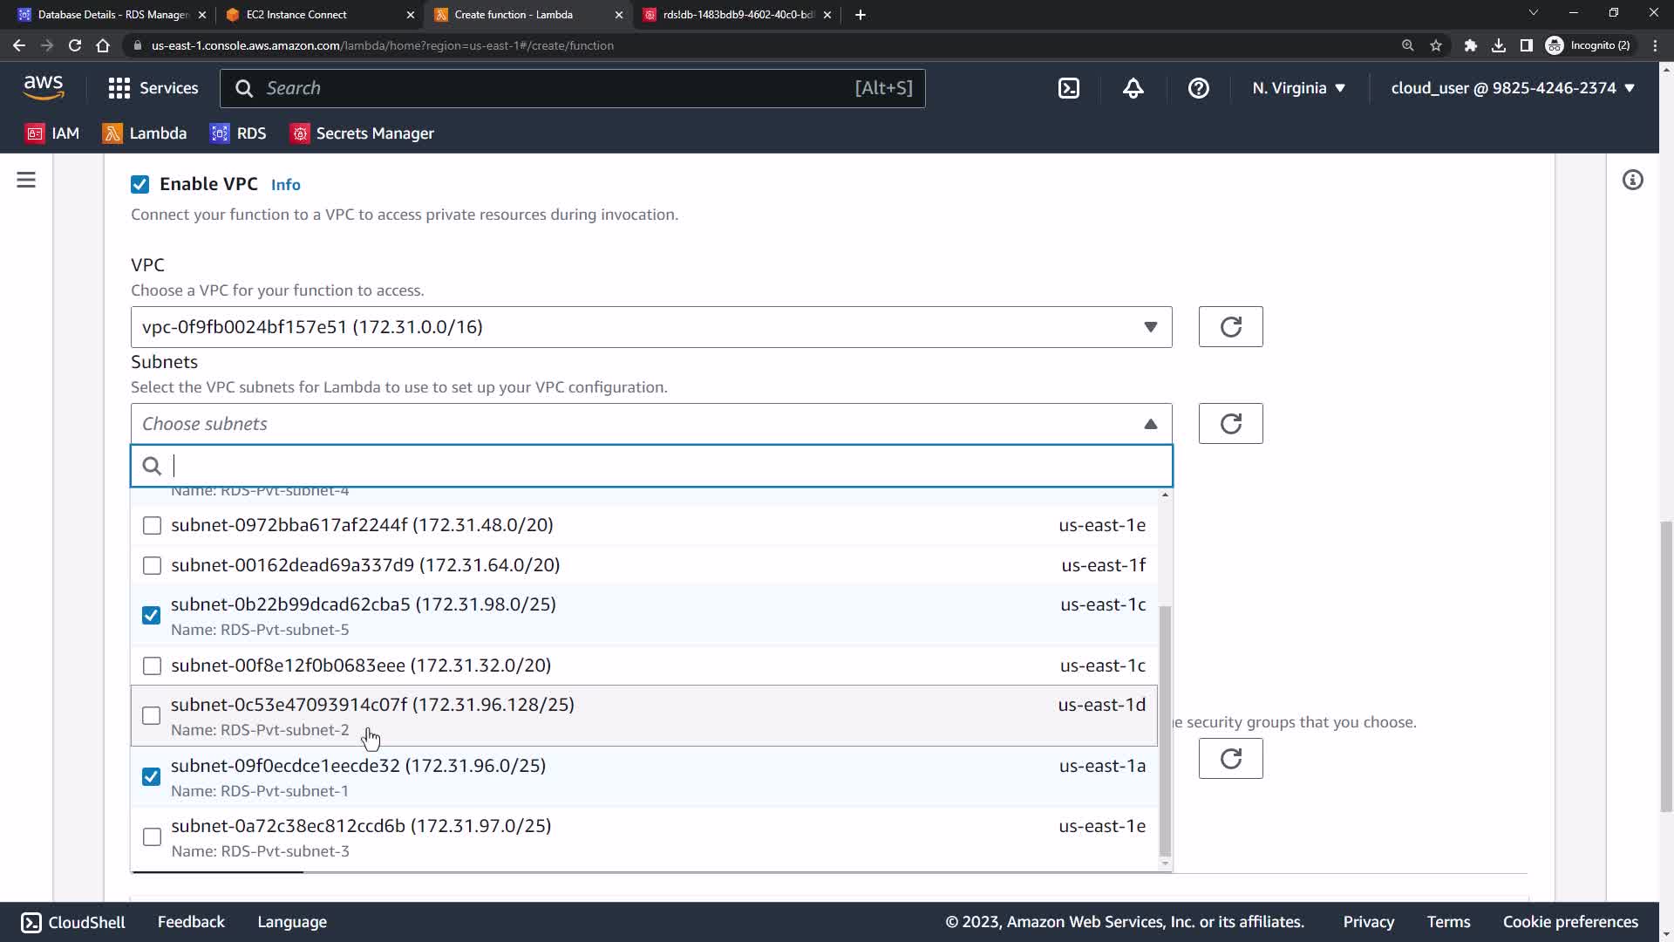The image size is (1674, 942).
Task: Open the Services grid menu
Action: (153, 88)
